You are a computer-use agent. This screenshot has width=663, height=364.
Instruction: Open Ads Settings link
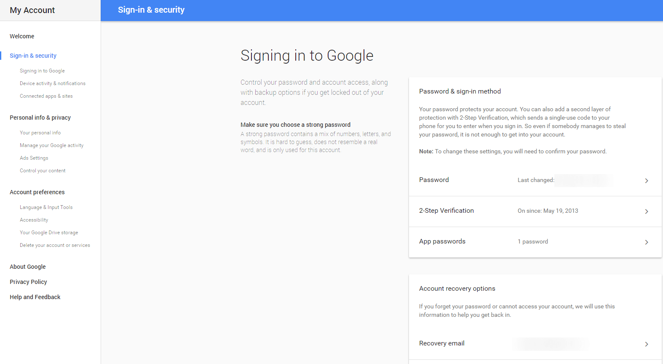click(x=34, y=158)
